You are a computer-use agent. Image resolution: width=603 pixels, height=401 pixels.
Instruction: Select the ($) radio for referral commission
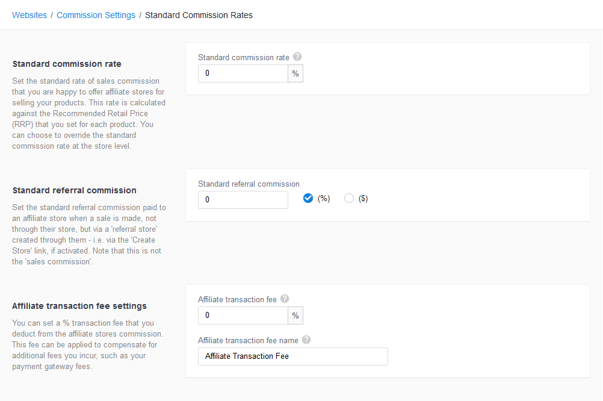coord(348,197)
